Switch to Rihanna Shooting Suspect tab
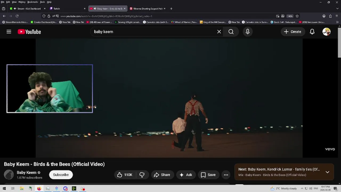The width and height of the screenshot is (341, 192). [x=148, y=9]
